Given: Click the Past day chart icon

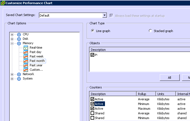Looking at the screenshot, I should point(25,52).
